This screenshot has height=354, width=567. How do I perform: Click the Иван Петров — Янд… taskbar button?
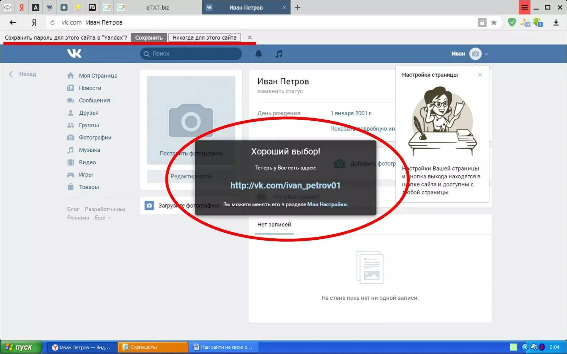pyautogui.click(x=82, y=347)
